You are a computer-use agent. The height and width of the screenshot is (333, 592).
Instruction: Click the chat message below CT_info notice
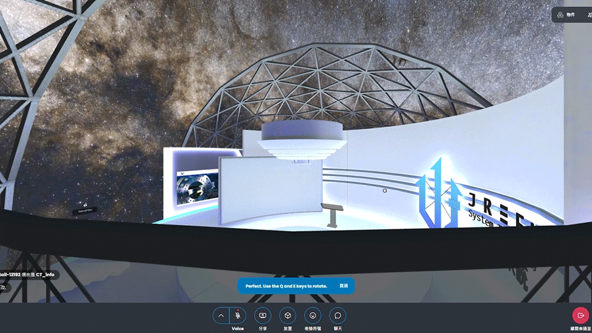click(x=4, y=287)
